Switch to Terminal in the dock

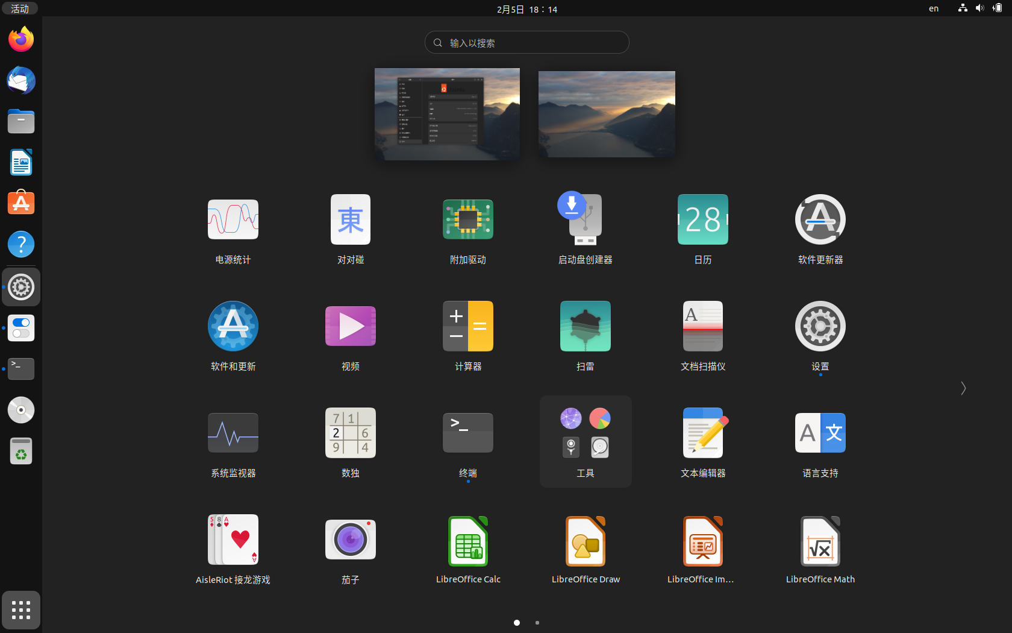(x=21, y=369)
